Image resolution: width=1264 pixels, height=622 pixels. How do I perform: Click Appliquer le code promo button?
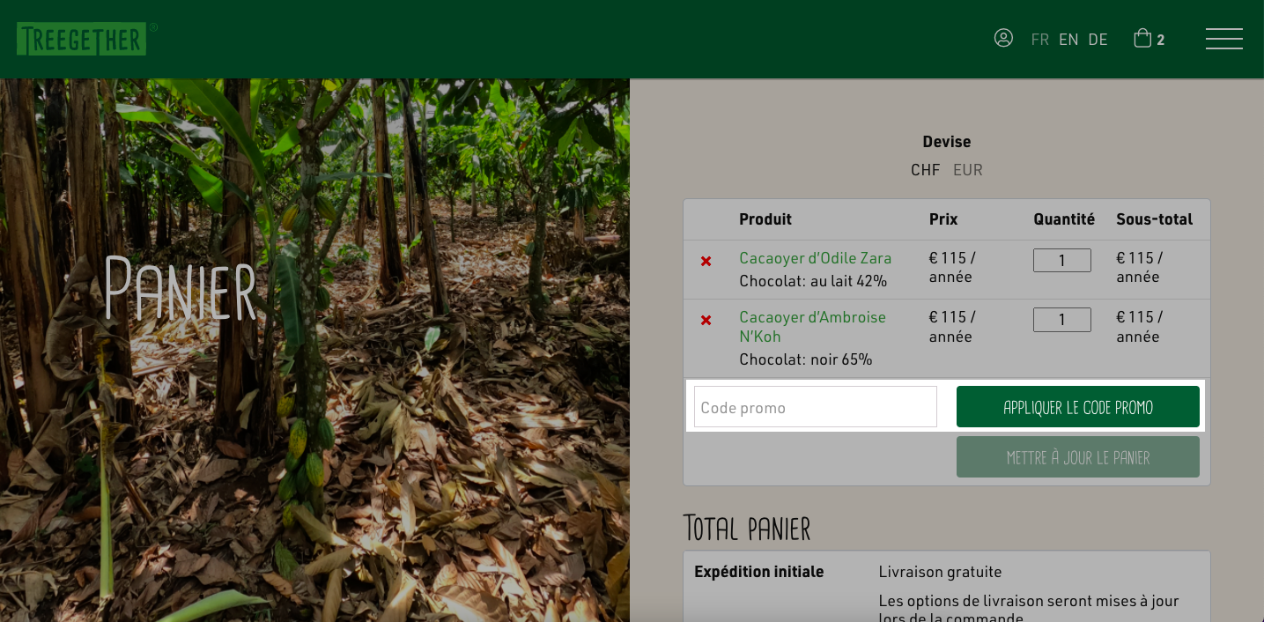(x=1078, y=407)
